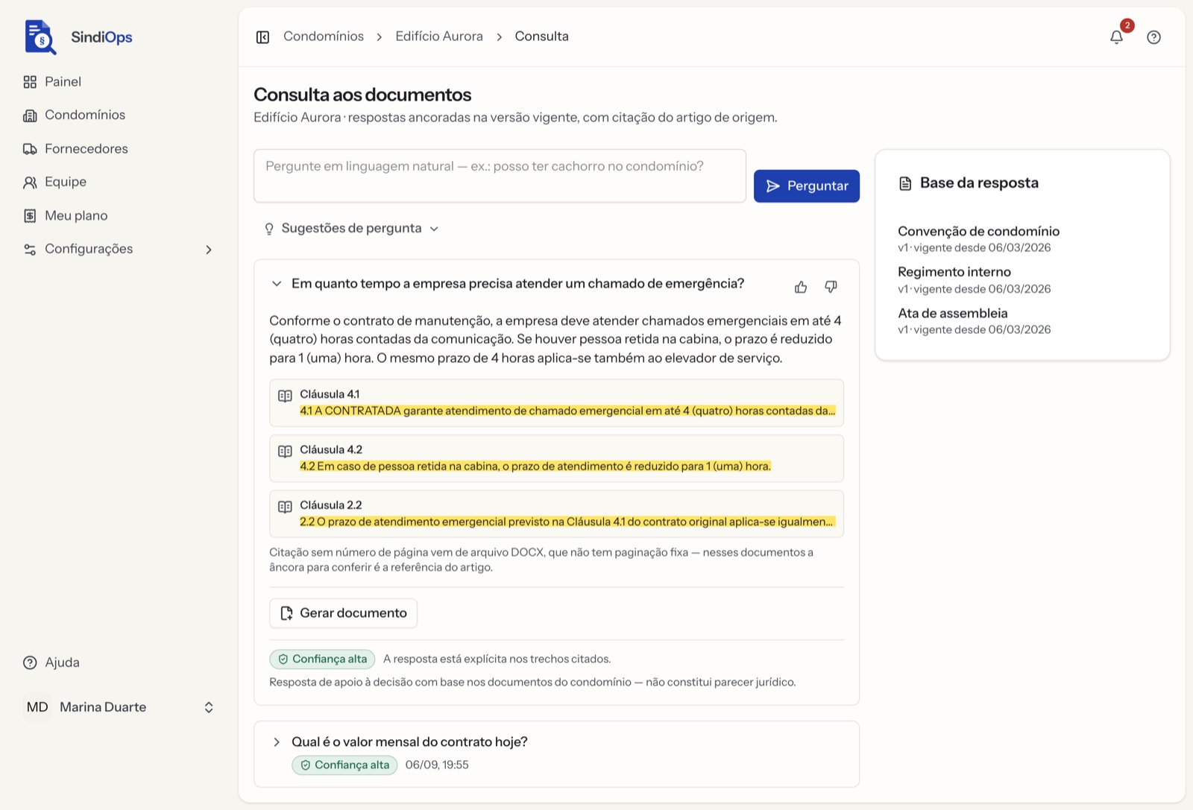
Task: Open the Cláusula 4.1 citation
Action: (556, 403)
